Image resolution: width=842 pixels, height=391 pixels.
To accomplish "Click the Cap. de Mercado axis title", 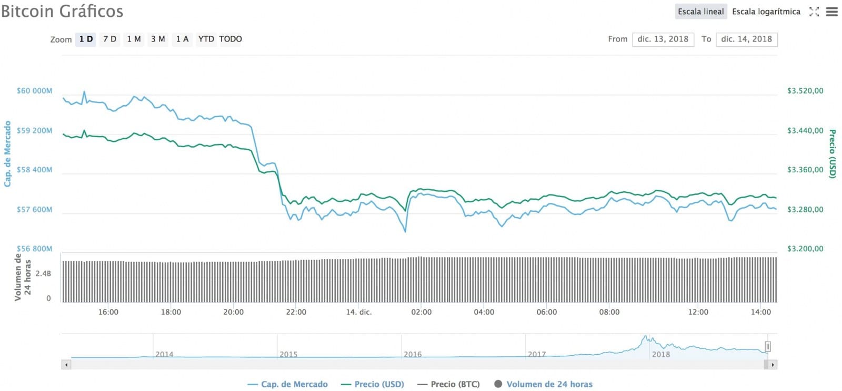I will point(7,153).
